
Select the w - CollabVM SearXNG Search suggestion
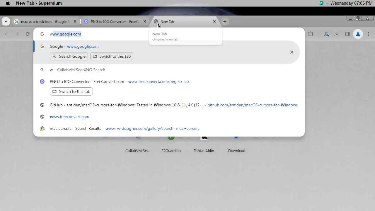(169, 70)
